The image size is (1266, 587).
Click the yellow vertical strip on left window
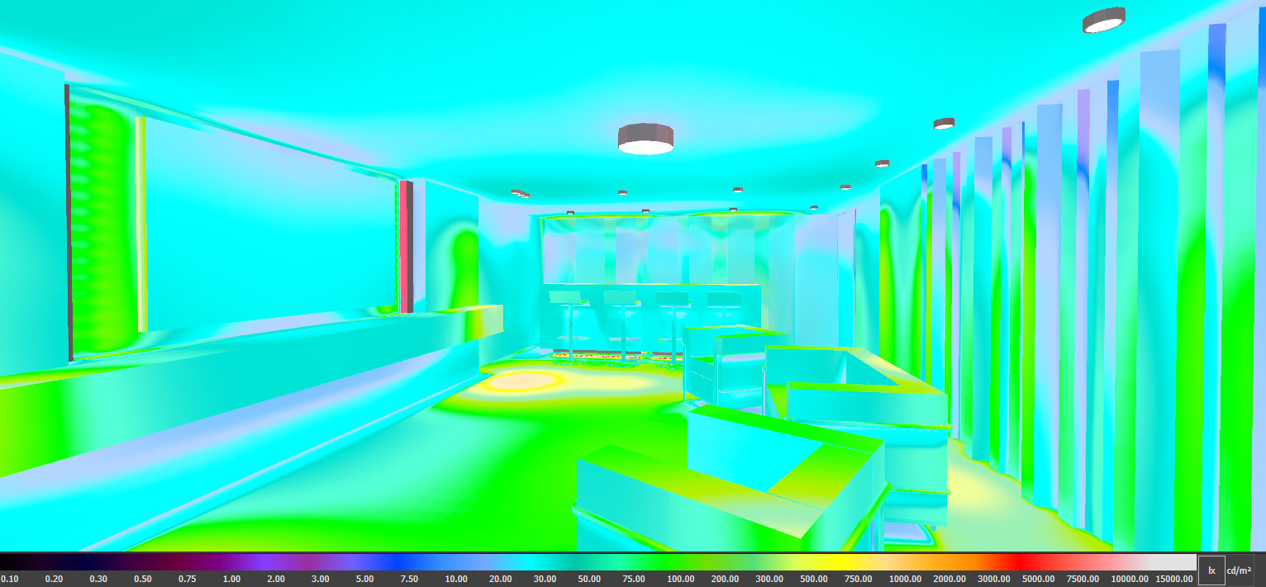141,223
